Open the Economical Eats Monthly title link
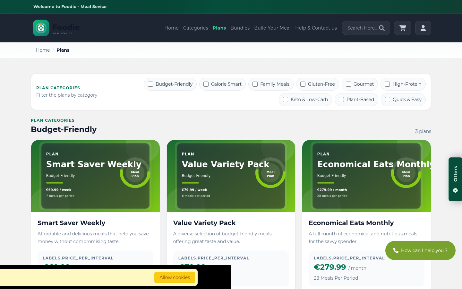This screenshot has height=289, width=462. 351,223
